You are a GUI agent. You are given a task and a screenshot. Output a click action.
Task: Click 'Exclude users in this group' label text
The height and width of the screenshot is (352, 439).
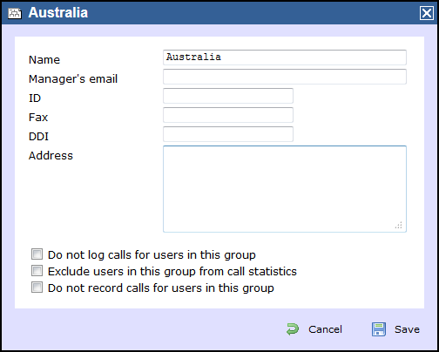point(172,272)
